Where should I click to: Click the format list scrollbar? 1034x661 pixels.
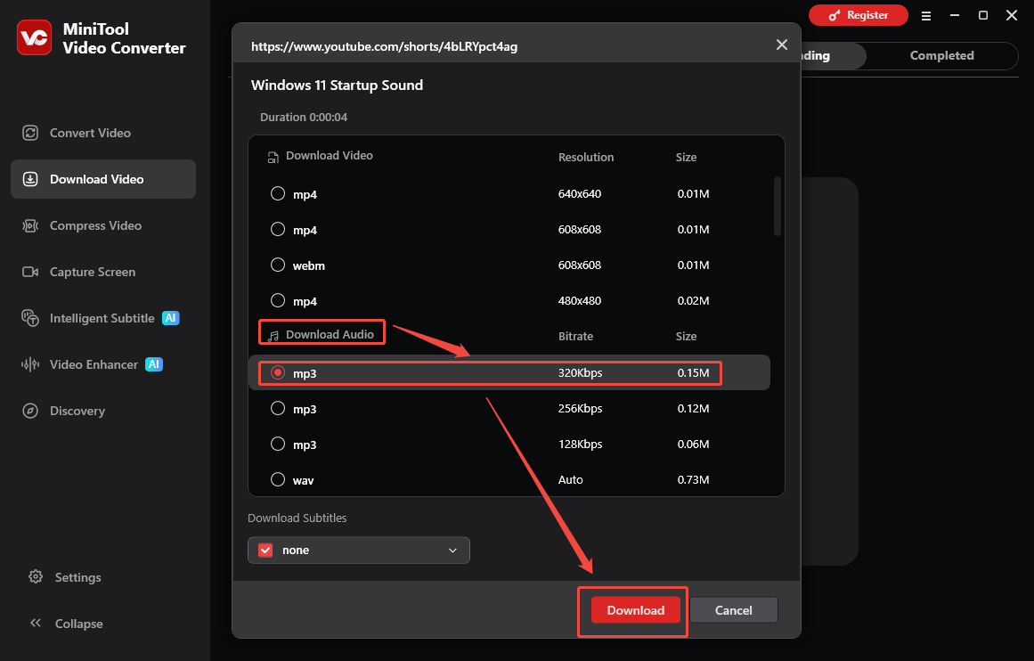[x=778, y=206]
